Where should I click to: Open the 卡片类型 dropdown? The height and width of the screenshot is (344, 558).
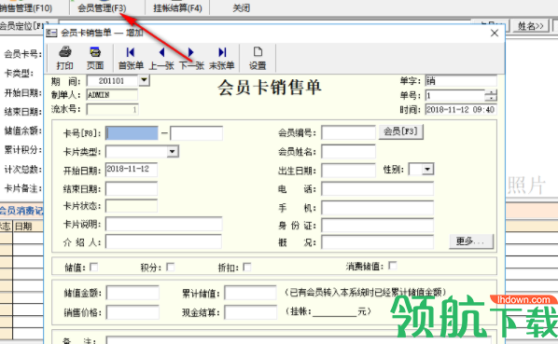tap(173, 152)
